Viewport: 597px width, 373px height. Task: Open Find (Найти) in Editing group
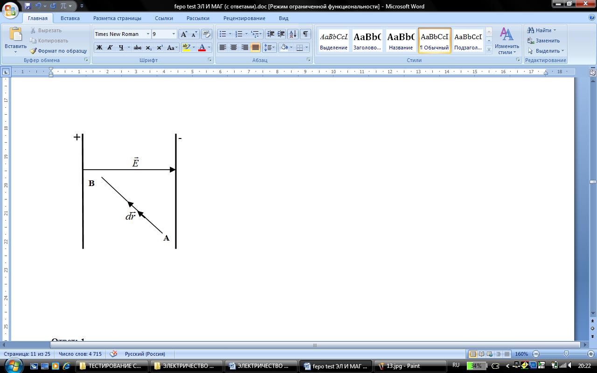[541, 30]
